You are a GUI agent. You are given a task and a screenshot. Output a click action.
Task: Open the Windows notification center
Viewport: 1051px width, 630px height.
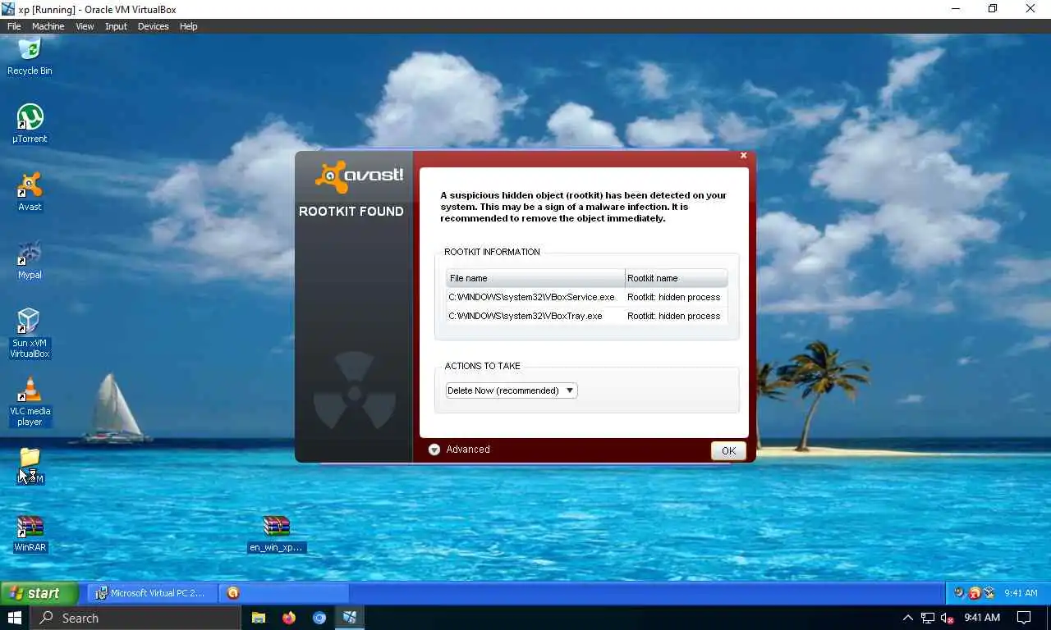(x=1024, y=618)
